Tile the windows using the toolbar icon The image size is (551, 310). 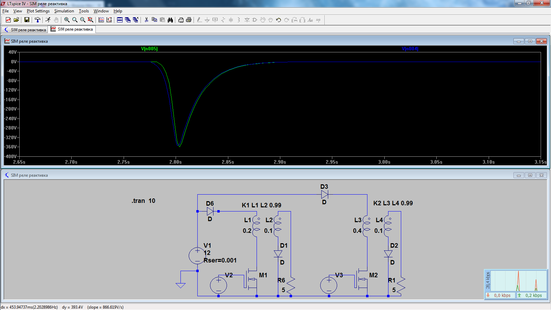pos(120,20)
